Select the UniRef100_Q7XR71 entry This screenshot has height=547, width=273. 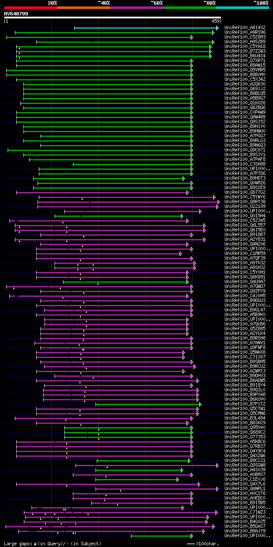coord(245,61)
